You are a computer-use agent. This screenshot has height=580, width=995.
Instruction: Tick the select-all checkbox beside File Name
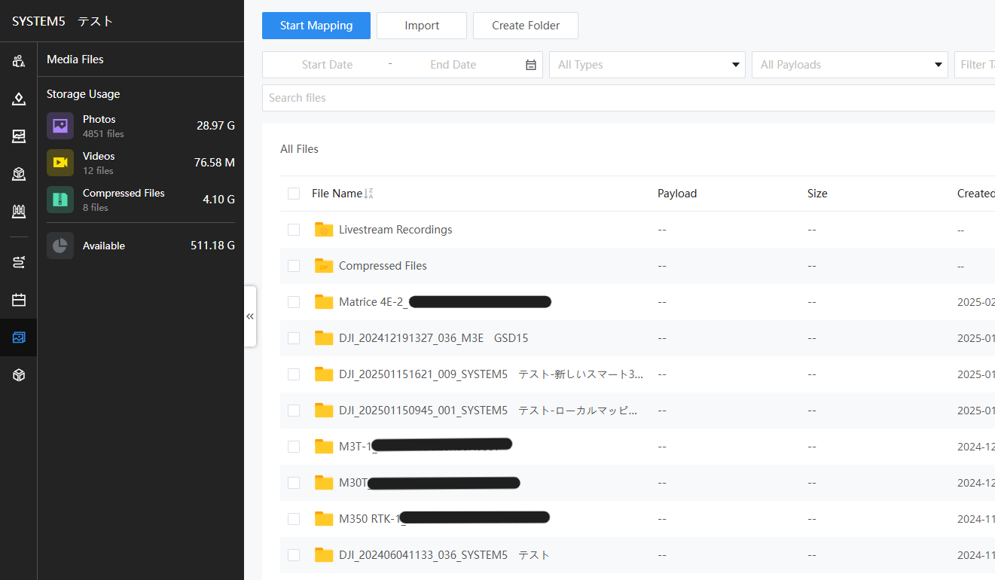294,194
